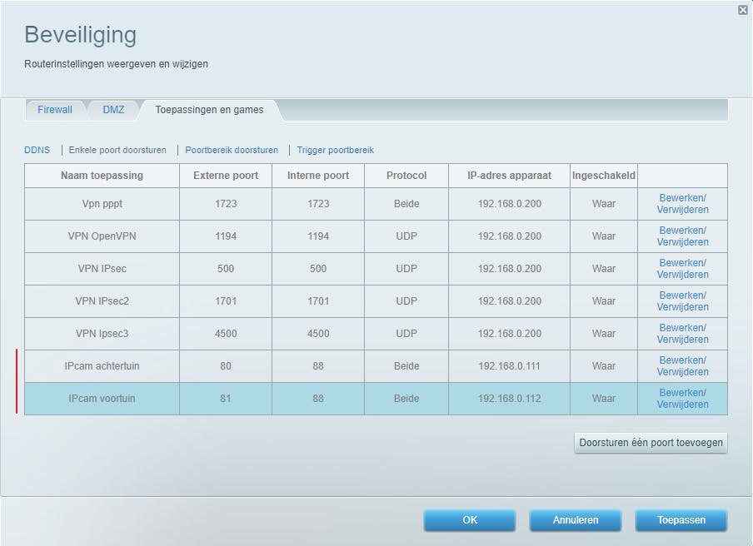Click external port 4500 for VPN Ipsec3
753x546 pixels.
point(226,334)
